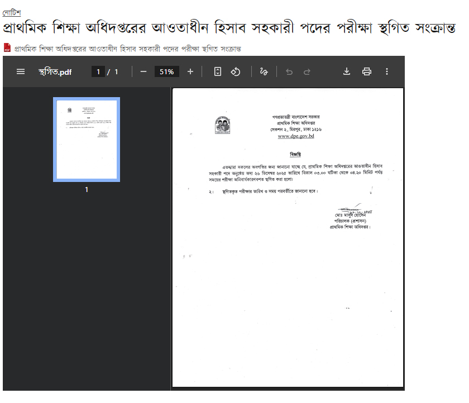The image size is (469, 403).
Task: Click the zoom out minus button
Action: [143, 71]
